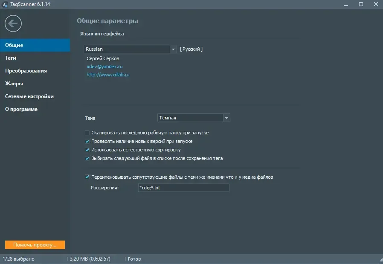Image resolution: width=383 pixels, height=264 pixels.
Task: Click the orange Помочь проекту button
Action: coord(35,245)
